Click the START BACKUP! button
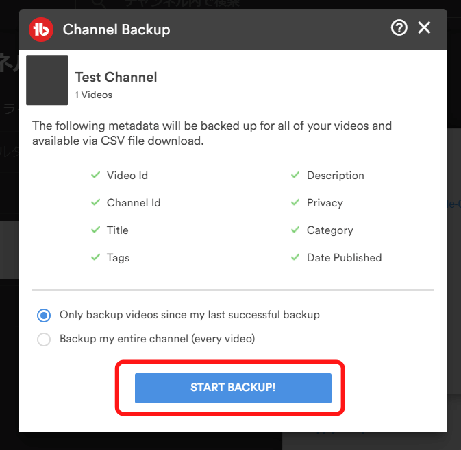The width and height of the screenshot is (461, 450). point(233,388)
